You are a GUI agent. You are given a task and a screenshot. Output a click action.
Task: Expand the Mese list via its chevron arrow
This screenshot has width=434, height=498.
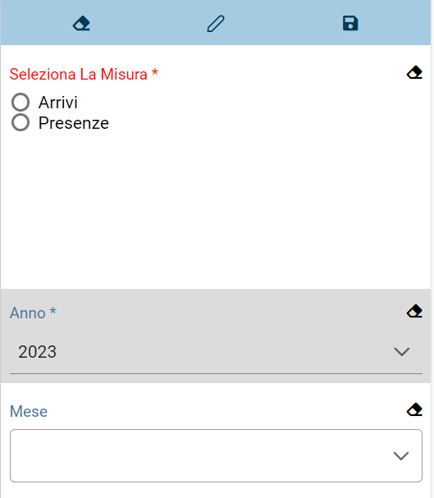tap(400, 456)
